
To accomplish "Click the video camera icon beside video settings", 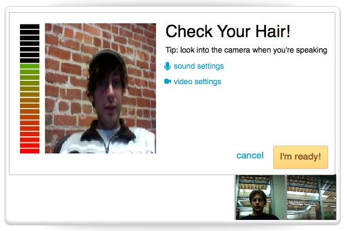I will [x=168, y=81].
